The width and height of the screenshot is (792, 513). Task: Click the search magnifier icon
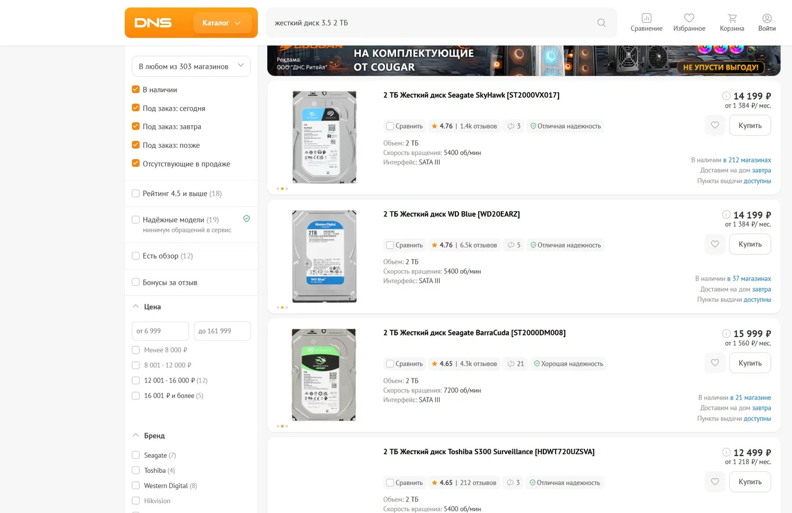pos(602,23)
